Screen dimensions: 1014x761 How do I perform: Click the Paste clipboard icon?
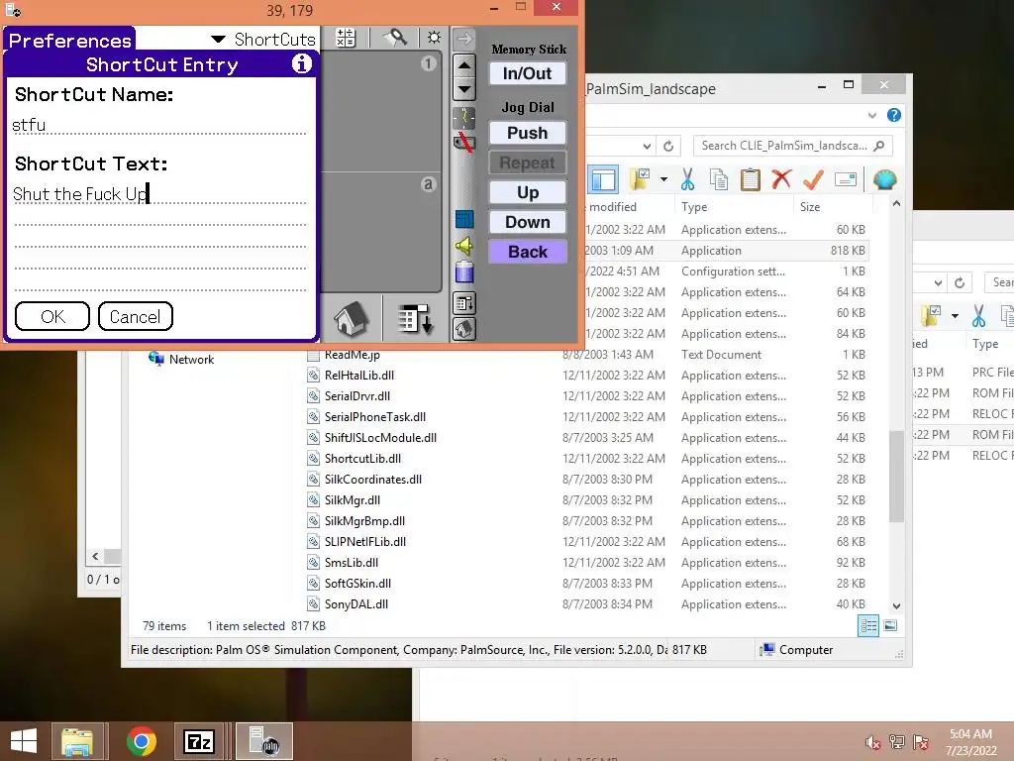coord(751,179)
